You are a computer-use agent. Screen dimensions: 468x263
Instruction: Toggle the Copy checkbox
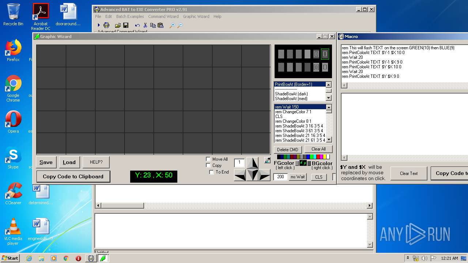pyautogui.click(x=208, y=165)
